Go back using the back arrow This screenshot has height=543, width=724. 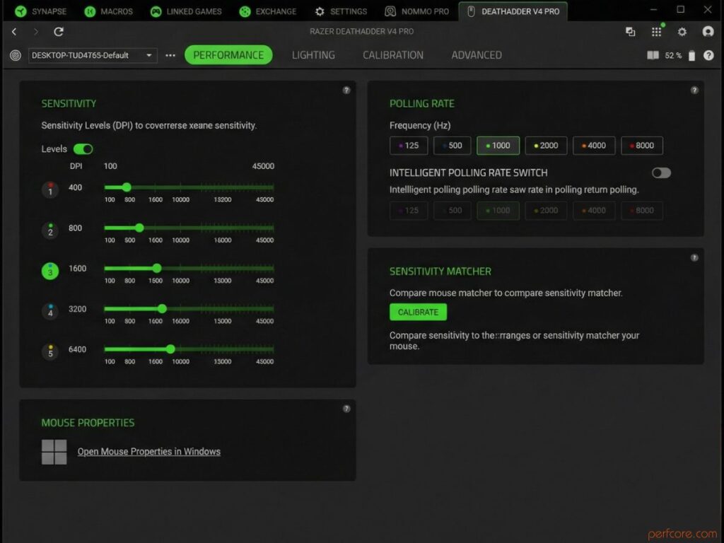(14, 32)
